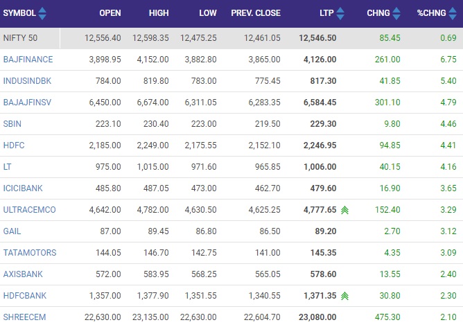Select BAJAJFINSV change value 301.10
Image resolution: width=463 pixels, height=327 pixels.
(x=387, y=103)
